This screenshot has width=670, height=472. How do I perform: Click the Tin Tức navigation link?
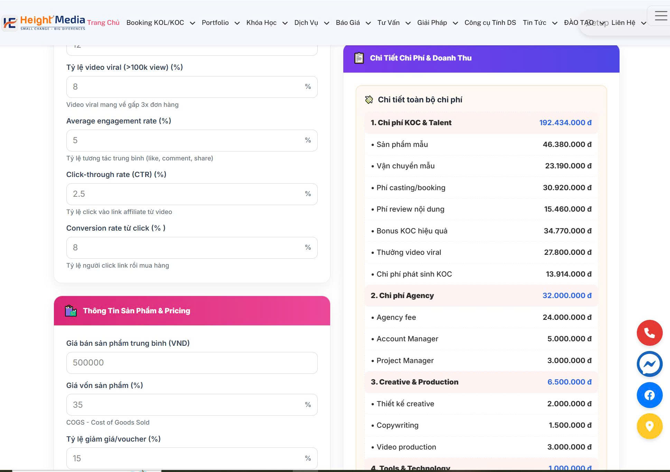[x=534, y=22]
